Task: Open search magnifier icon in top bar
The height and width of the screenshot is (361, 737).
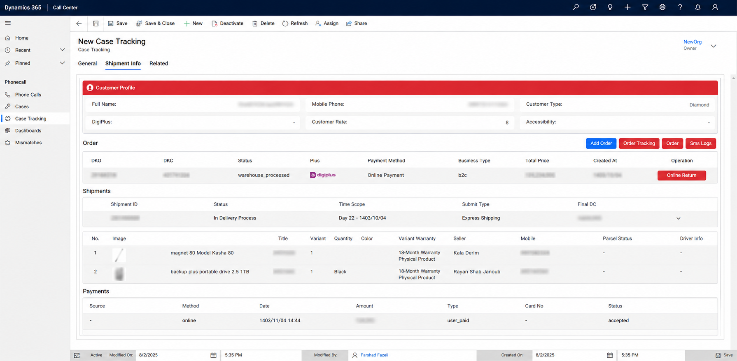Action: pos(576,7)
